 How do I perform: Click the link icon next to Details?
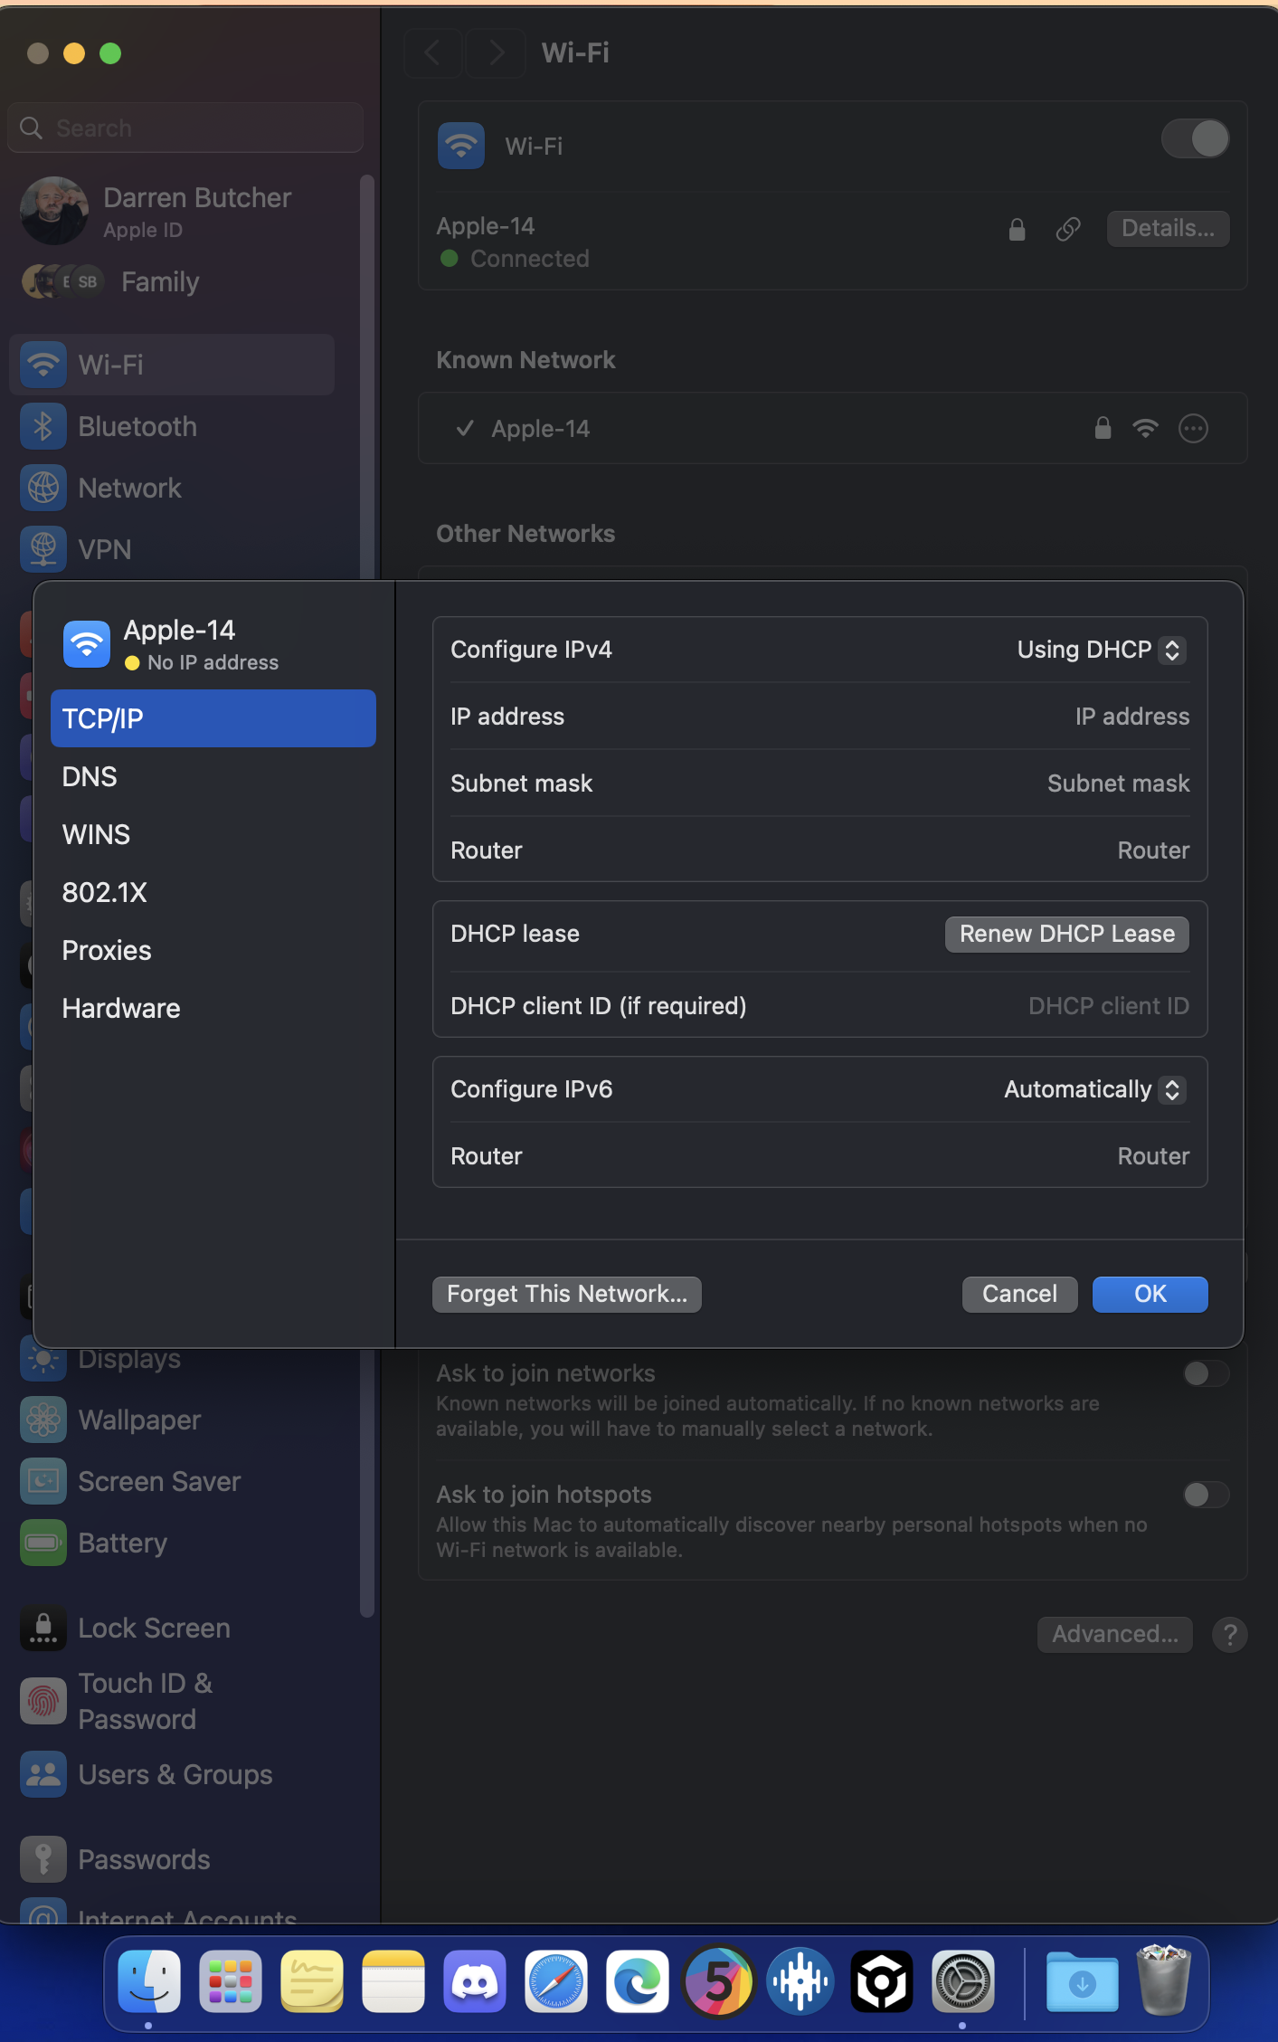click(x=1068, y=229)
